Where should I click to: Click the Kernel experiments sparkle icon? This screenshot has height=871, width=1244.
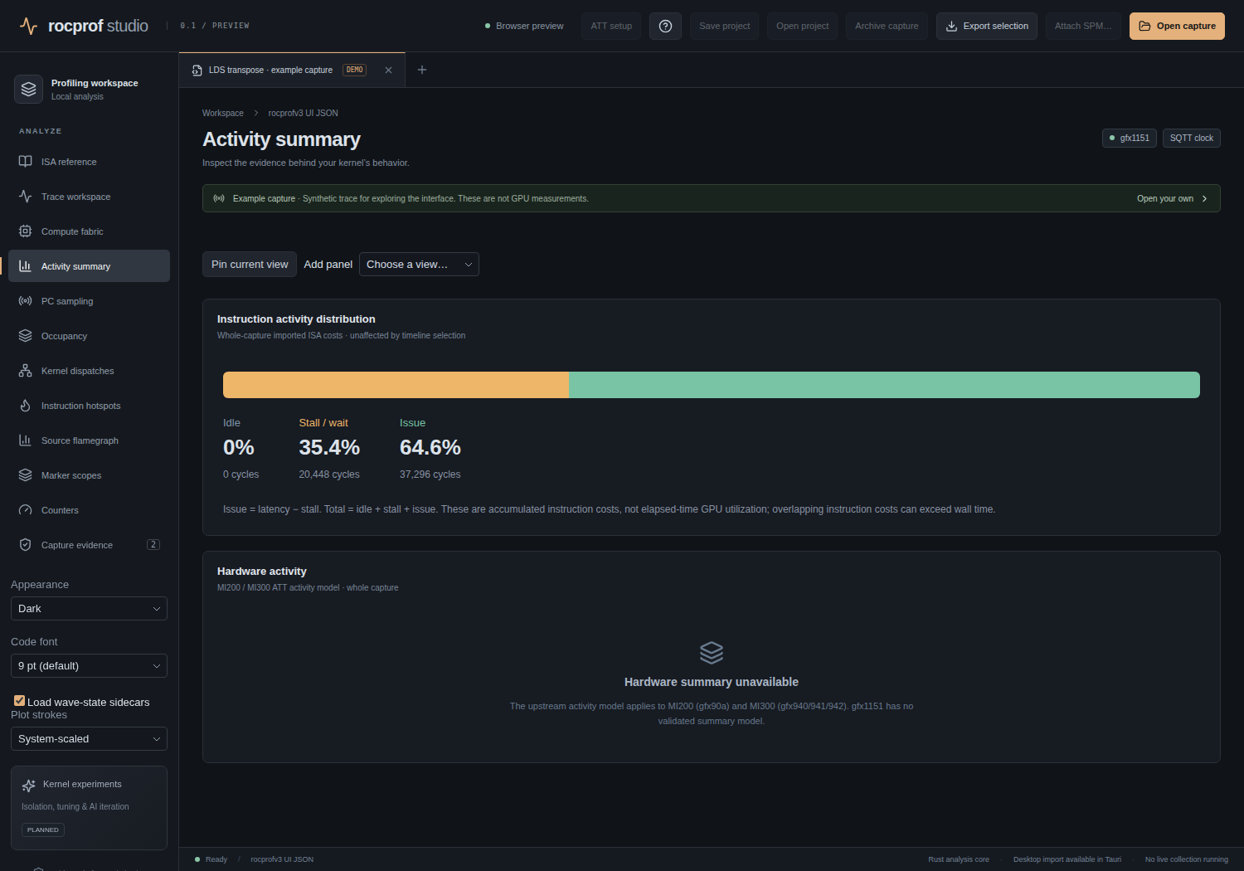pyautogui.click(x=29, y=786)
